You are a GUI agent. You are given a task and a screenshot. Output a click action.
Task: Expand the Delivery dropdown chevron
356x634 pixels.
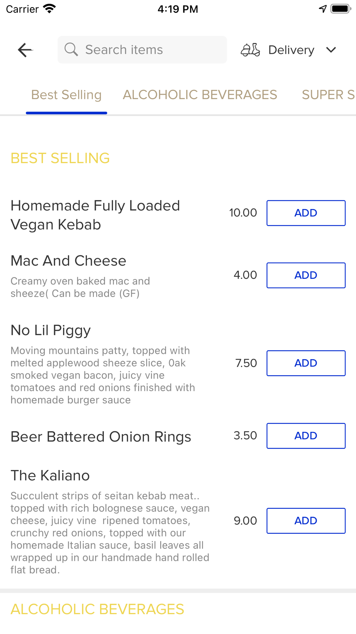click(x=331, y=50)
